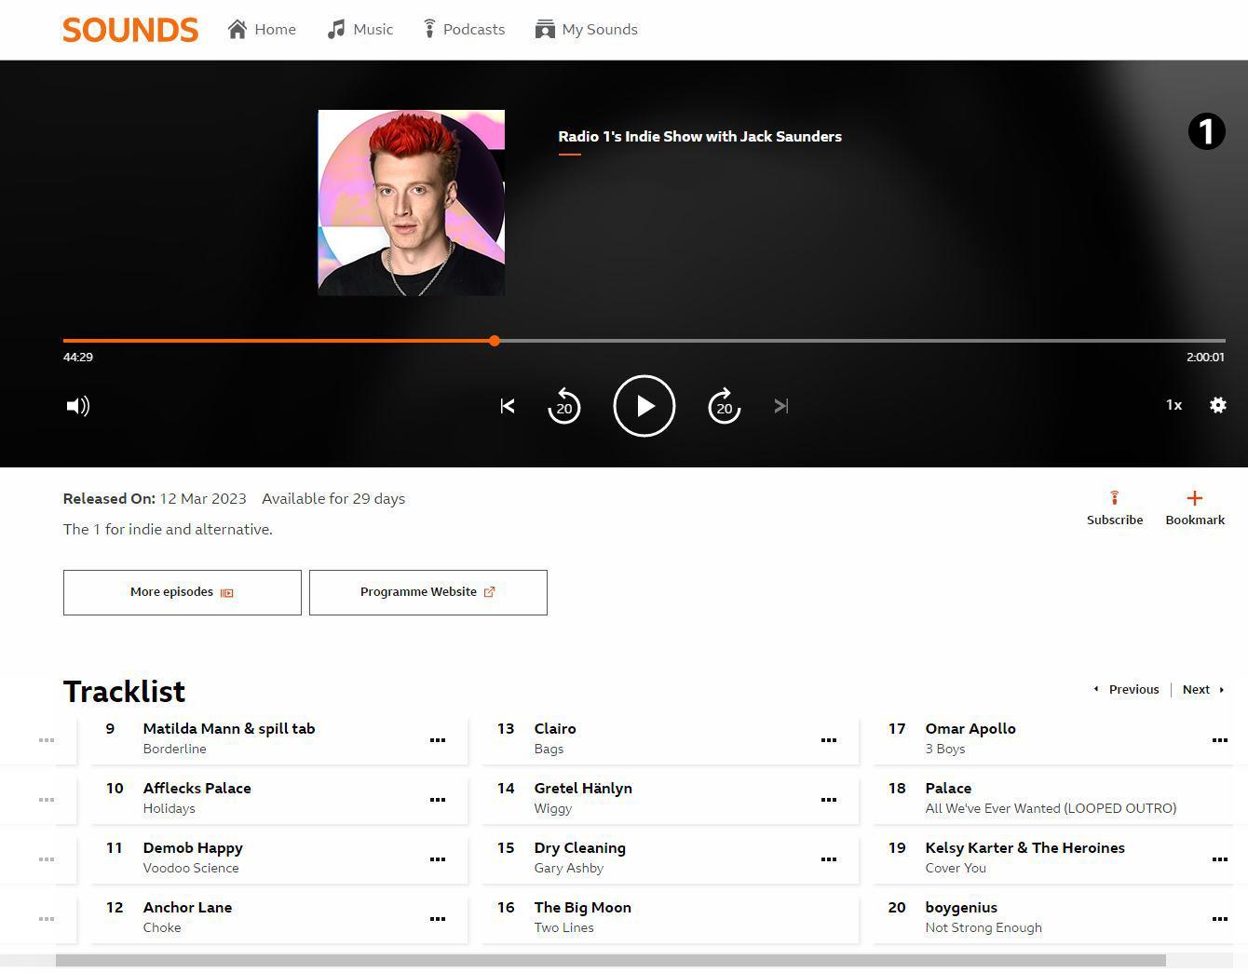The height and width of the screenshot is (973, 1248).
Task: Select track 16 artist "The Big Moon"
Action: click(x=583, y=908)
